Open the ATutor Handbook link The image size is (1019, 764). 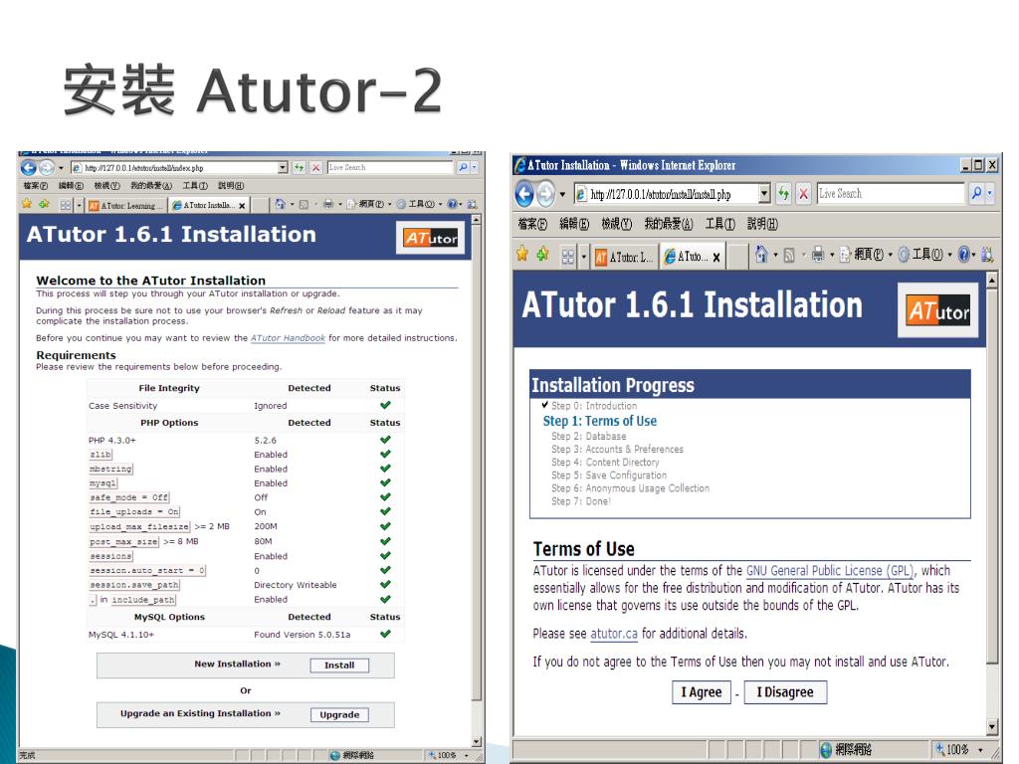288,338
